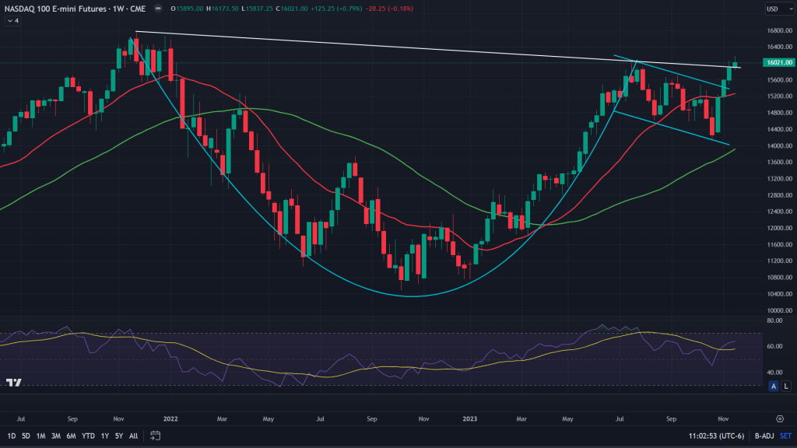Select the 1D time range
Image resolution: width=797 pixels, height=448 pixels.
pyautogui.click(x=12, y=436)
